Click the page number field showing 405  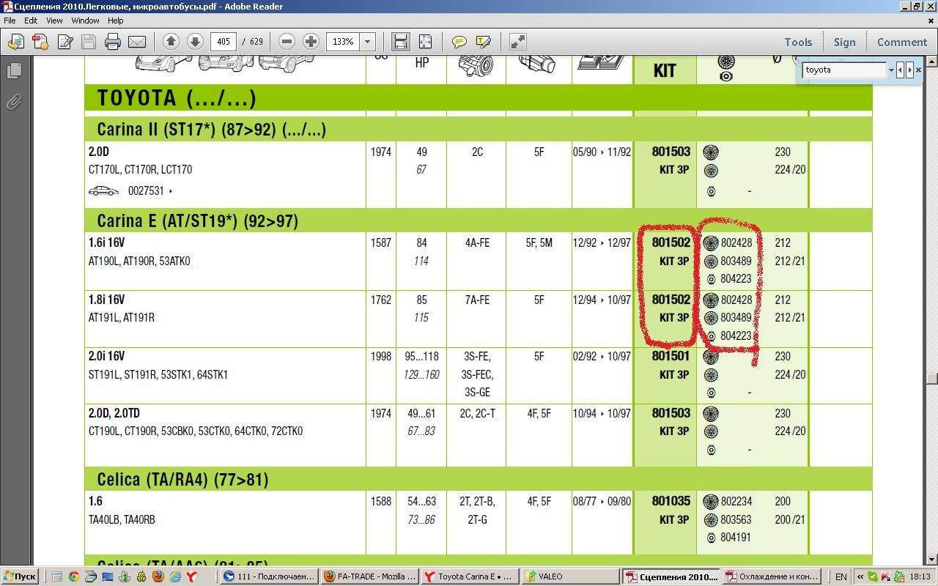(x=224, y=42)
